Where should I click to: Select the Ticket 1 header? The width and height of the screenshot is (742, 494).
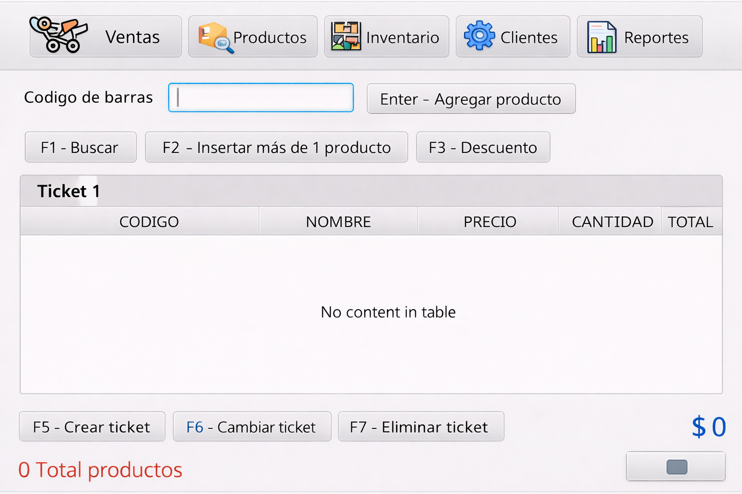pos(68,191)
